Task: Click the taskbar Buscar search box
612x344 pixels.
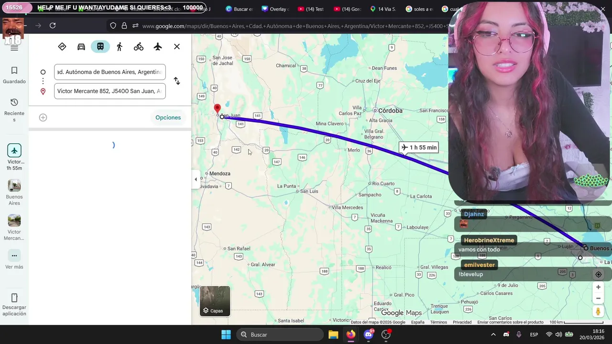Action: [280, 334]
